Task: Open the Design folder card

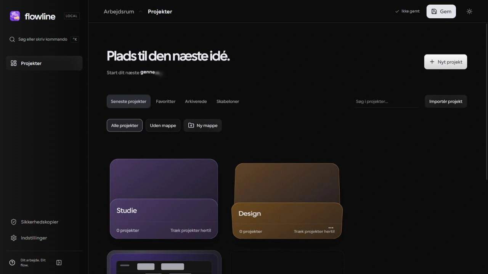Action: 287,201
